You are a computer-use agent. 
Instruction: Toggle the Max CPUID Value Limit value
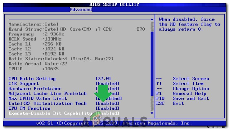[109, 98]
